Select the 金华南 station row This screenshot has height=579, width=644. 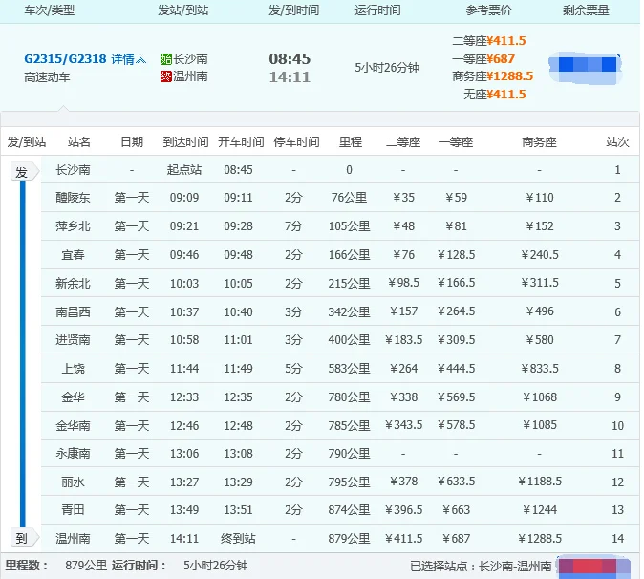coord(340,425)
